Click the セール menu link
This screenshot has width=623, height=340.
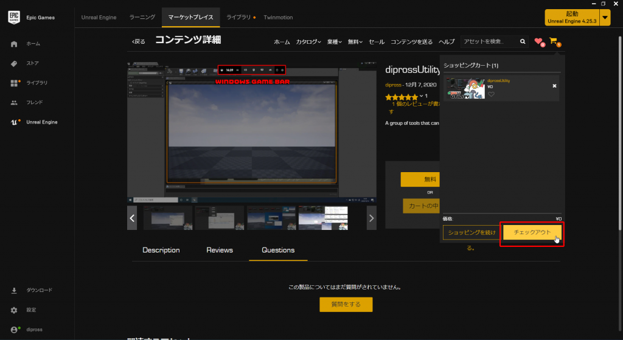click(376, 42)
